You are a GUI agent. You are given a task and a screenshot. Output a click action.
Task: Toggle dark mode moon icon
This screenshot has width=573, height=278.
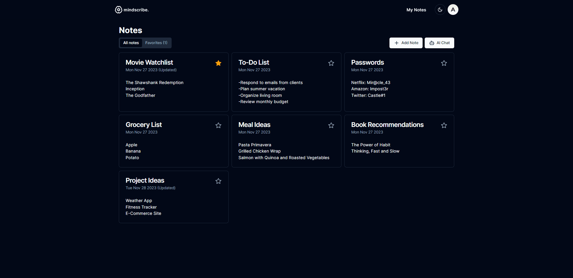(x=440, y=10)
